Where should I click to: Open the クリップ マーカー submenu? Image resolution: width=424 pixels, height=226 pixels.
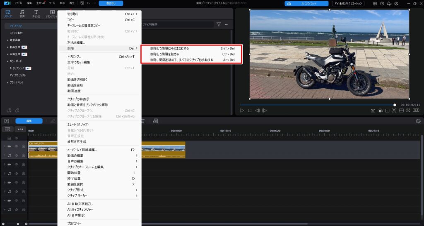99,195
